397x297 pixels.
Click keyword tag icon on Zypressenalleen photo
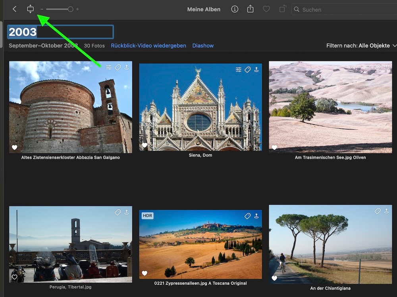(x=247, y=216)
